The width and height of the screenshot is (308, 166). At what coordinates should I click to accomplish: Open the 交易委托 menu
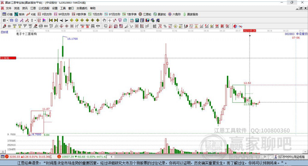pos(82,8)
